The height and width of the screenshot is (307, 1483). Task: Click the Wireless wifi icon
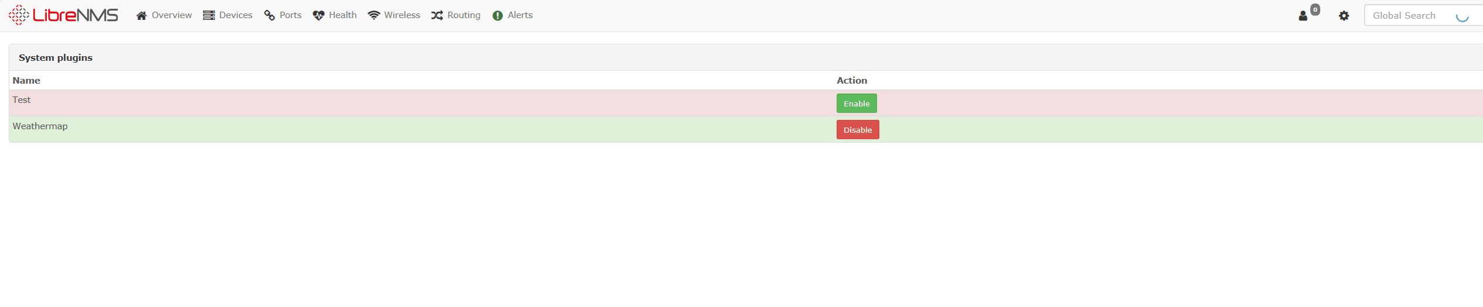[374, 16]
